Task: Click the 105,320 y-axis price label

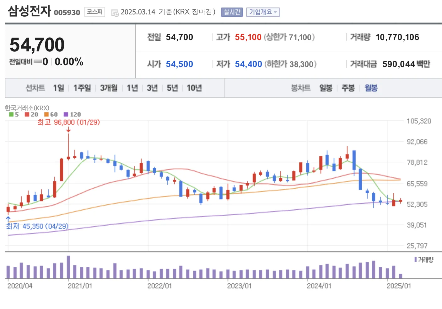Action: pos(419,121)
